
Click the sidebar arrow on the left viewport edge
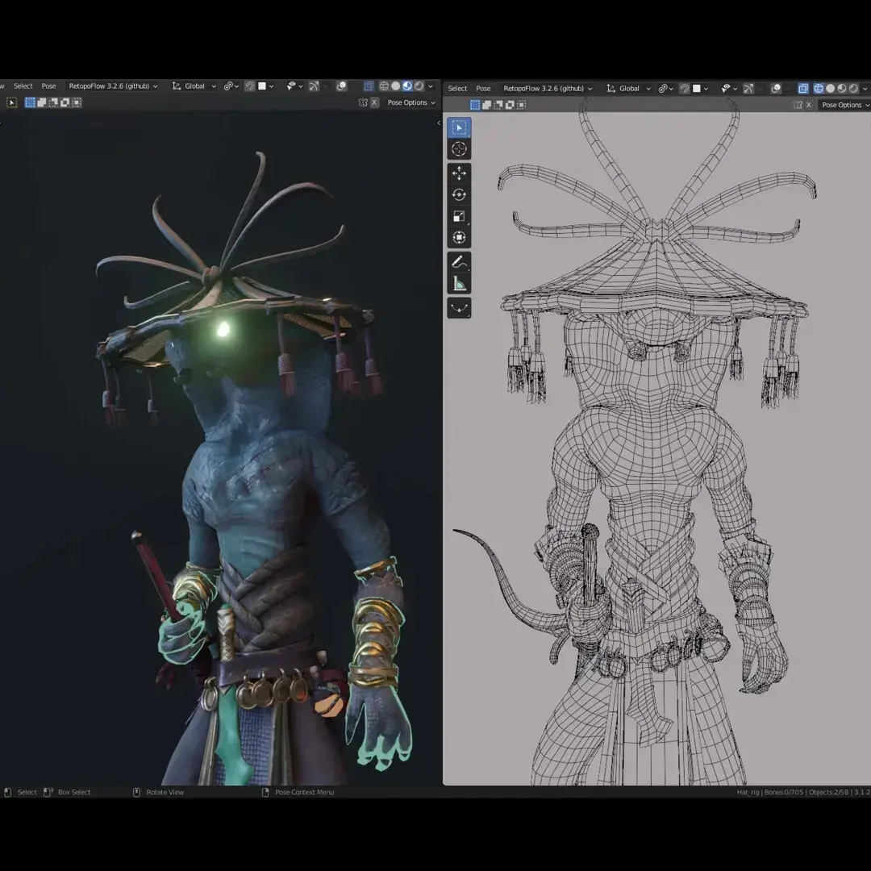438,123
